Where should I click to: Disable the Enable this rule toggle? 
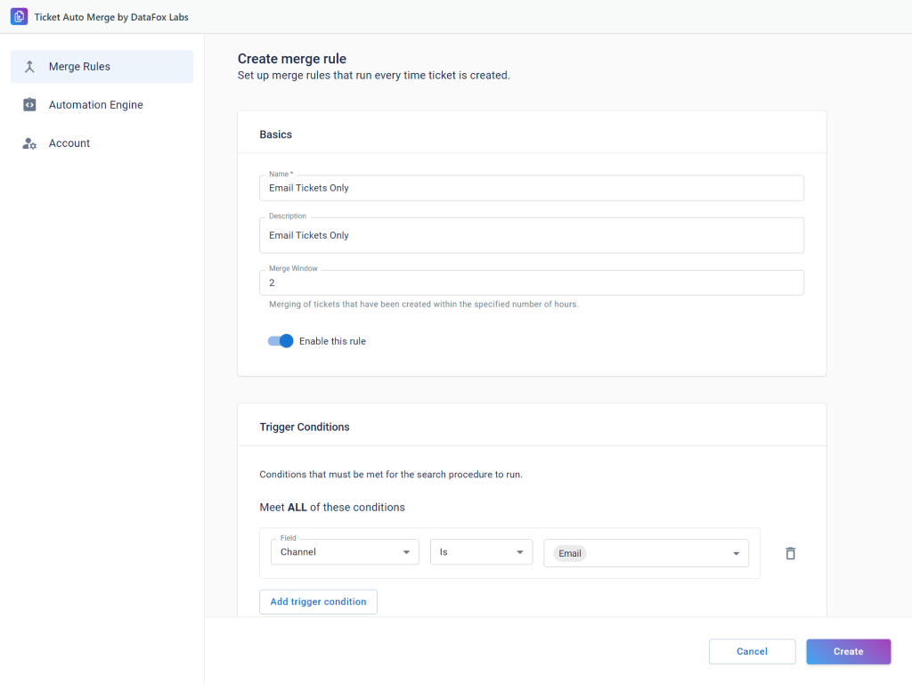(x=281, y=341)
